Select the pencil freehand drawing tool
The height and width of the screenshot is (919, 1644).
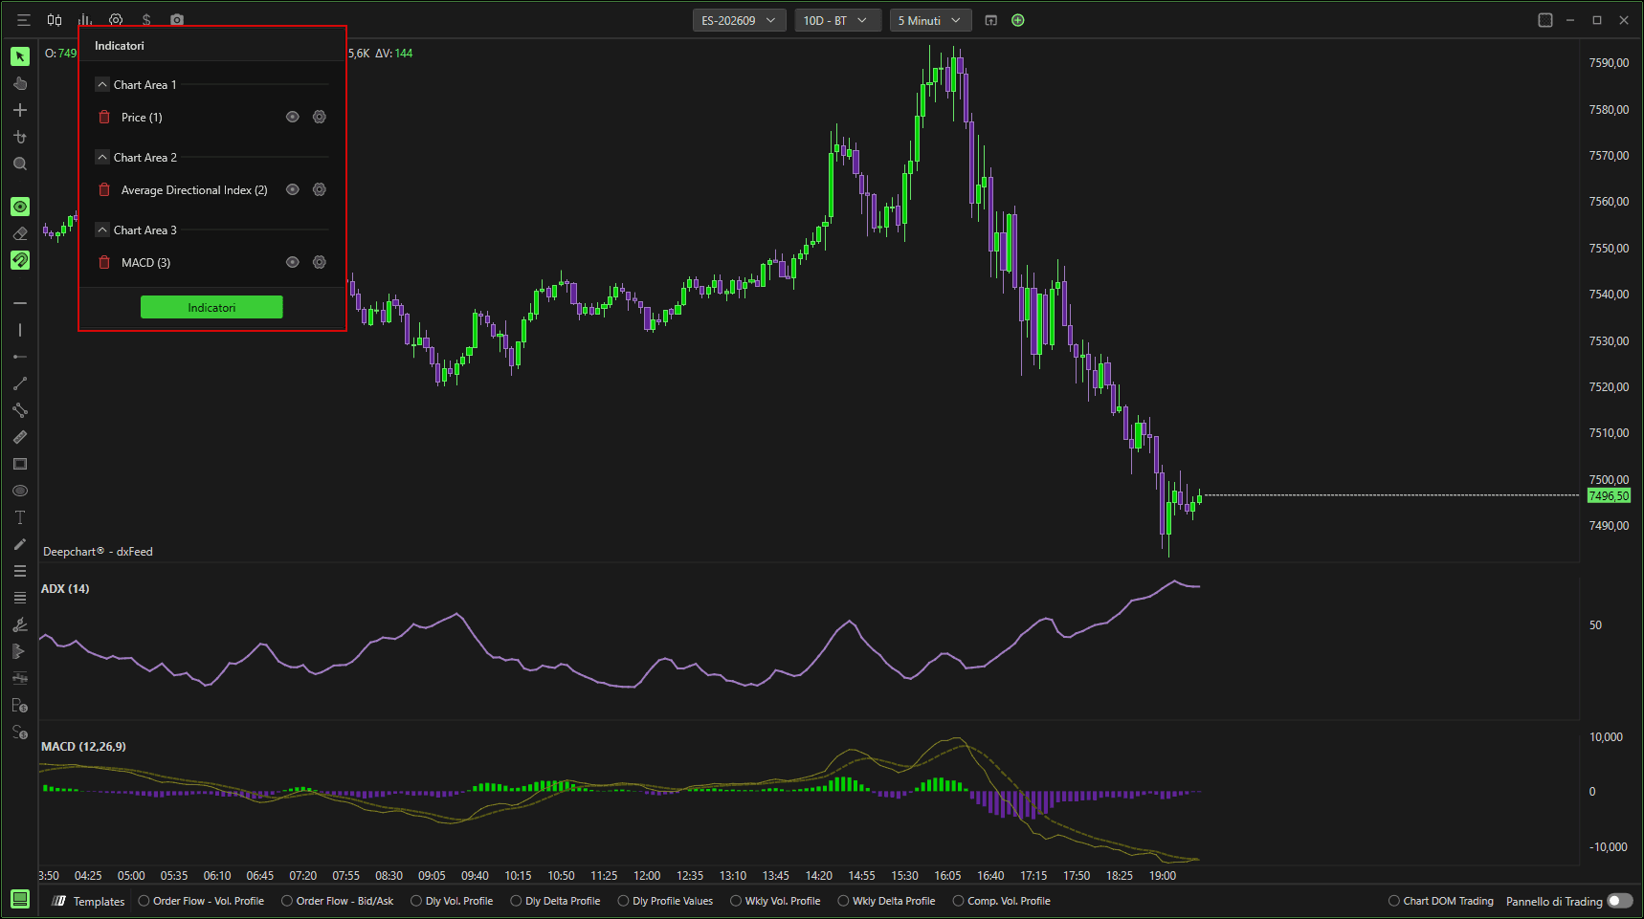[20, 544]
